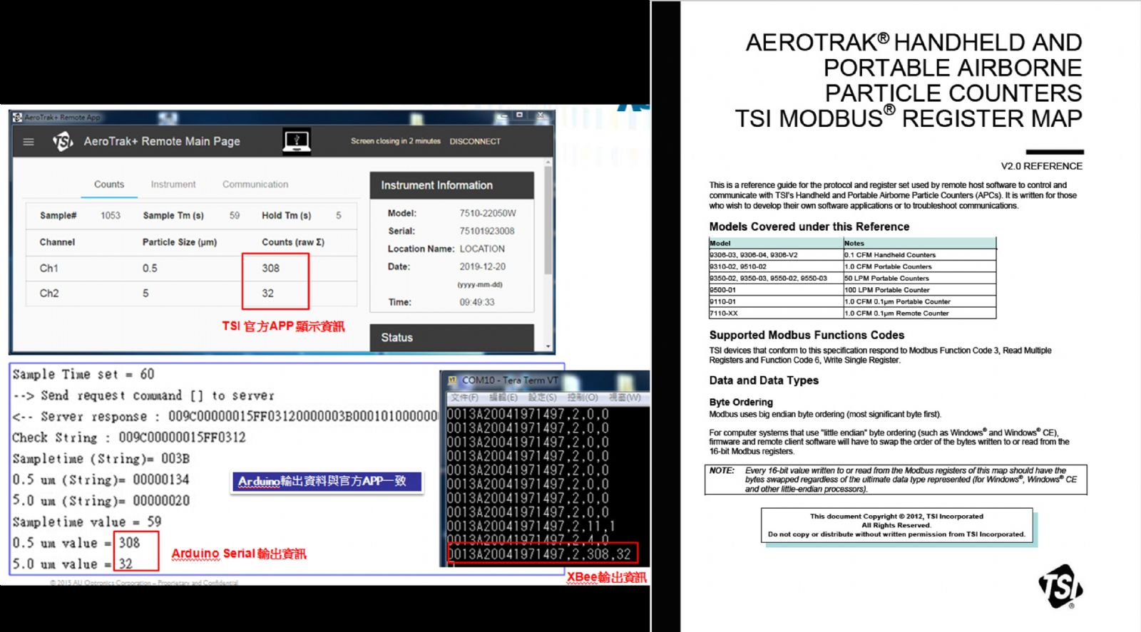The height and width of the screenshot is (632, 1141).
Task: Expand the Status panel header
Action: pyautogui.click(x=451, y=338)
